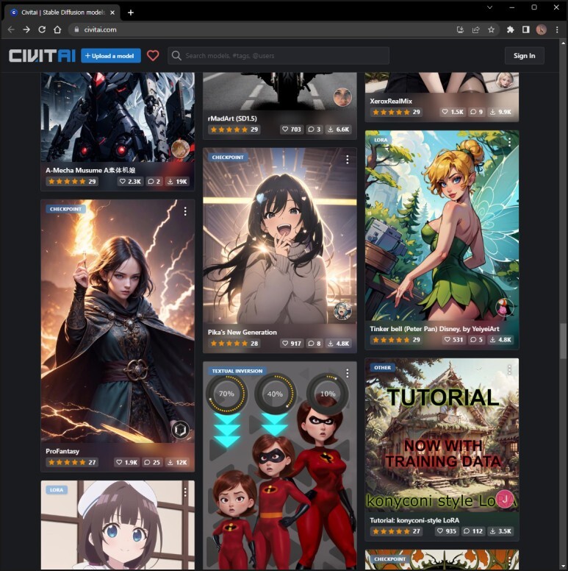Image resolution: width=568 pixels, height=571 pixels.
Task: Open options menu on Pika's New Generation card
Action: click(x=348, y=160)
